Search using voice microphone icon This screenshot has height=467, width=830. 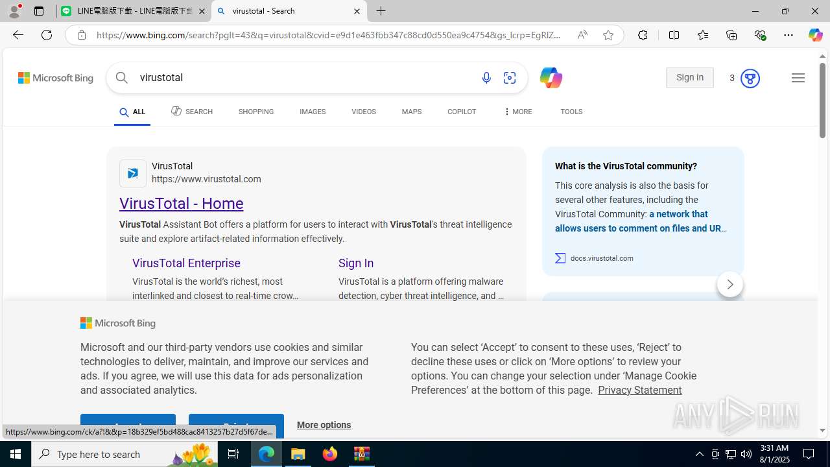point(486,78)
